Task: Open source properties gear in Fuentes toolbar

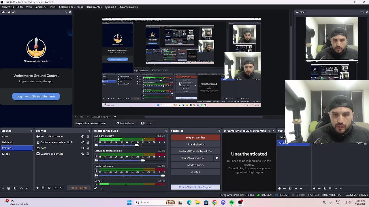Action: (x=49, y=188)
